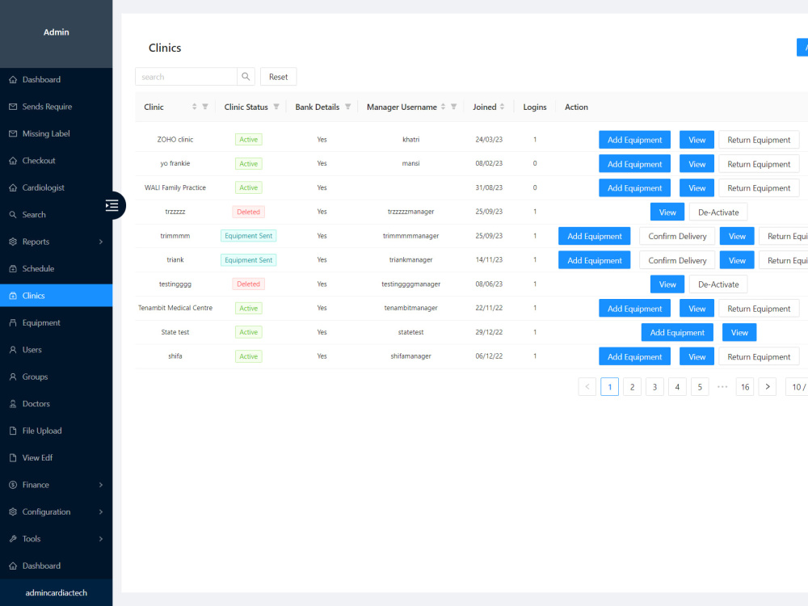Open Schedule page
Viewport: 808px width, 606px height.
point(57,268)
